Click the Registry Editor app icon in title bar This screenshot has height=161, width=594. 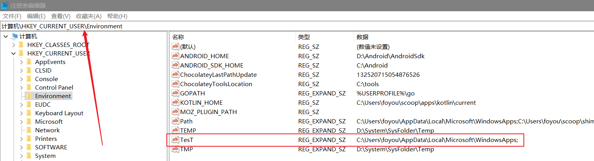(5, 5)
